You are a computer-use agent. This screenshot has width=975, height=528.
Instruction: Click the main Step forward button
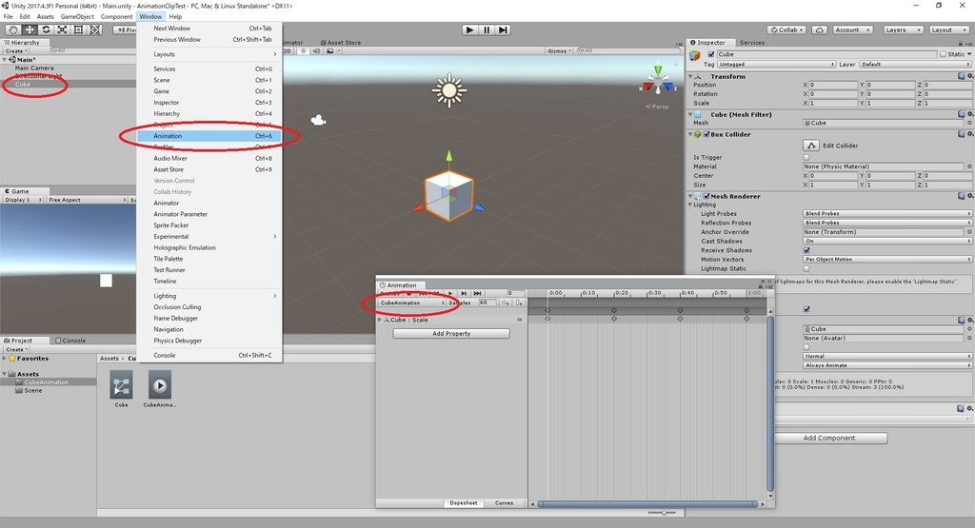(x=503, y=29)
